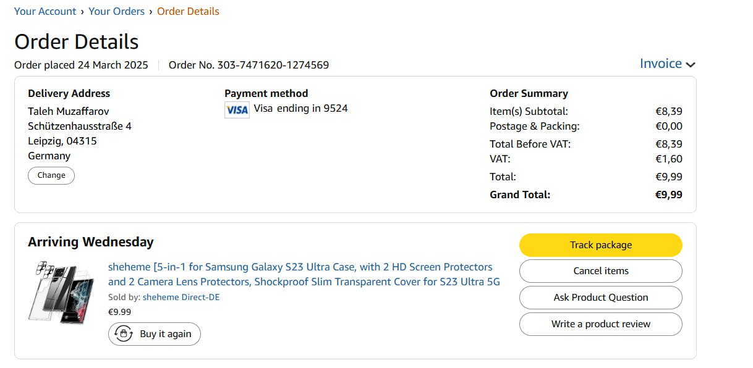Click the Buy it again cart icon
The image size is (753, 368).
[x=124, y=334]
